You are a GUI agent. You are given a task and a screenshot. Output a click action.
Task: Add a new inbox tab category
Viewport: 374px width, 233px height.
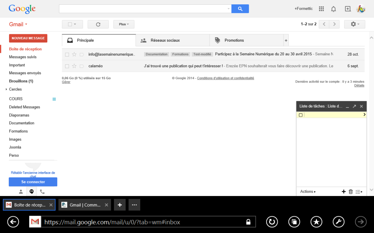point(286,40)
